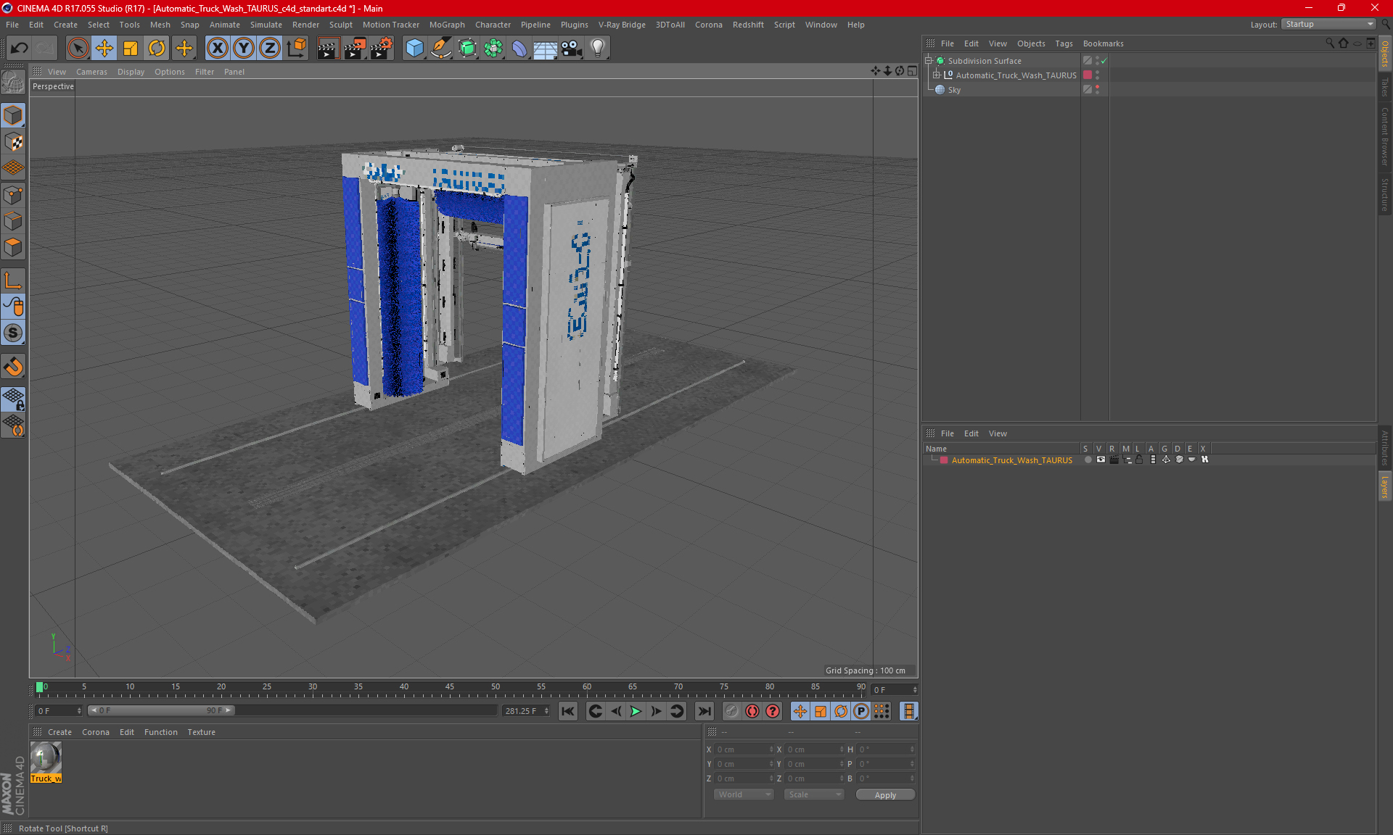Open Edit Render Settings
Viewport: 1393px width, 835px height.
pos(382,49)
